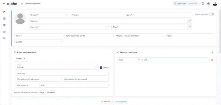Expand the Civilité dropdown

pos(49,15)
